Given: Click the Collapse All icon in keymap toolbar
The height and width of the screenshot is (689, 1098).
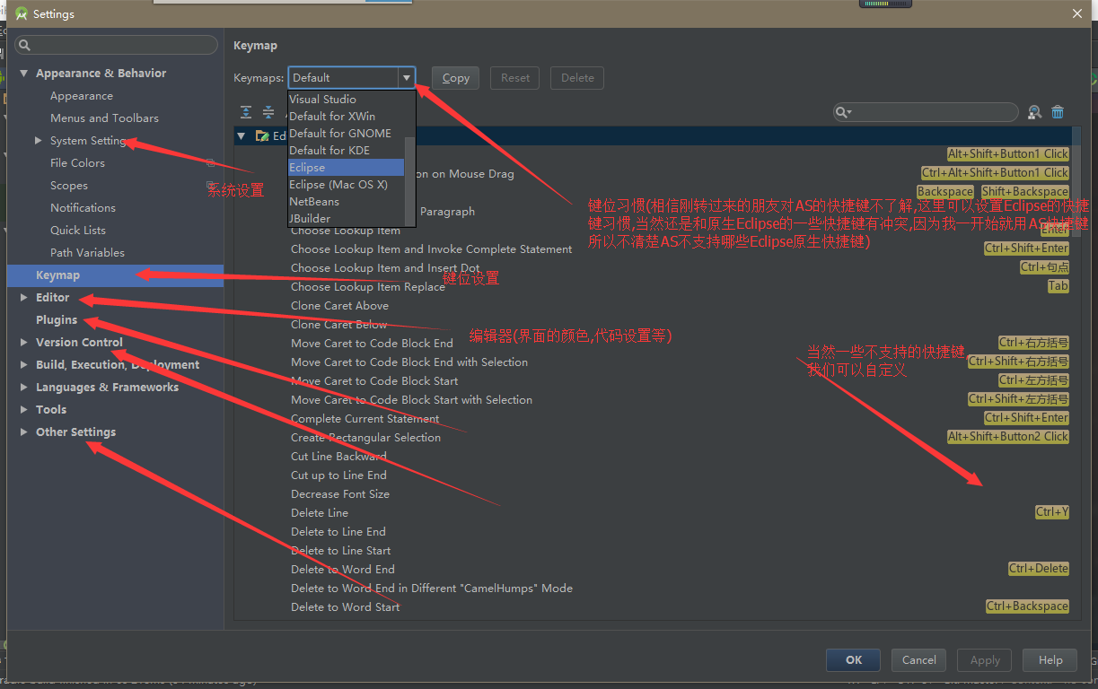Looking at the screenshot, I should coord(268,112).
